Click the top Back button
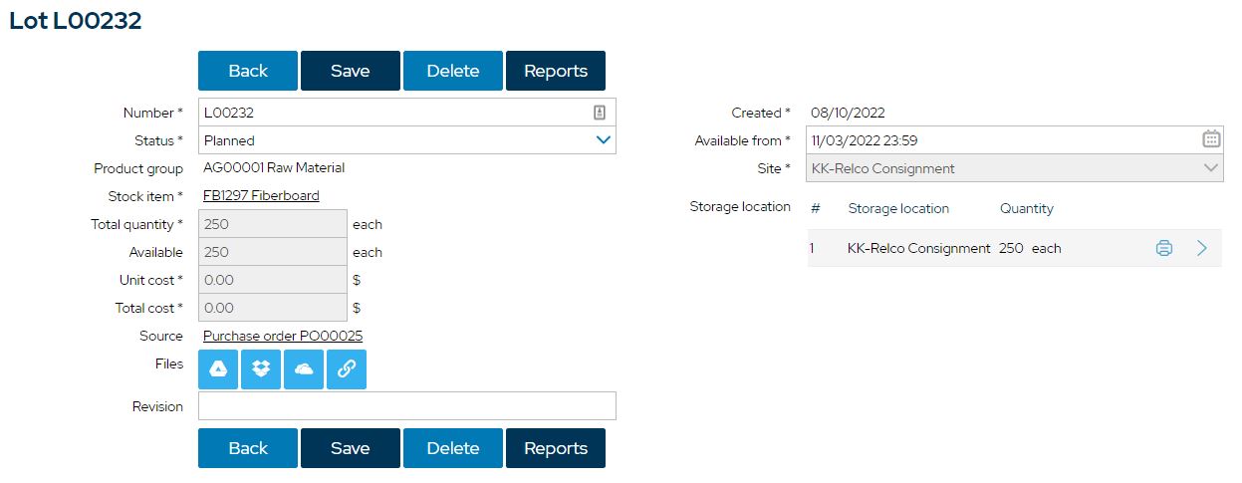This screenshot has height=483, width=1242. tap(248, 71)
